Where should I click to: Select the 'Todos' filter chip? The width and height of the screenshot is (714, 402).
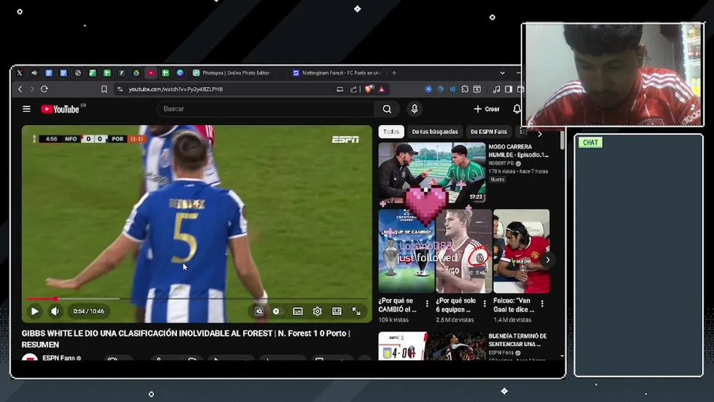coord(391,132)
